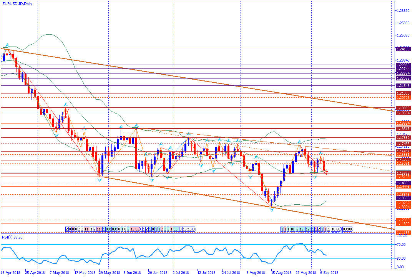Click the 6 Sep 2018 date label
The width and height of the screenshot is (415, 277).
point(329,273)
